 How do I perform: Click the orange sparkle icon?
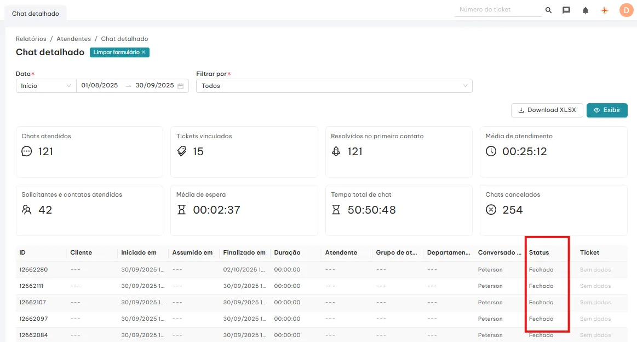tap(605, 10)
